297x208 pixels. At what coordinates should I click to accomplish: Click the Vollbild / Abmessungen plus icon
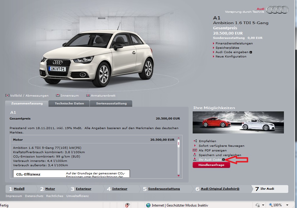(x=7, y=95)
